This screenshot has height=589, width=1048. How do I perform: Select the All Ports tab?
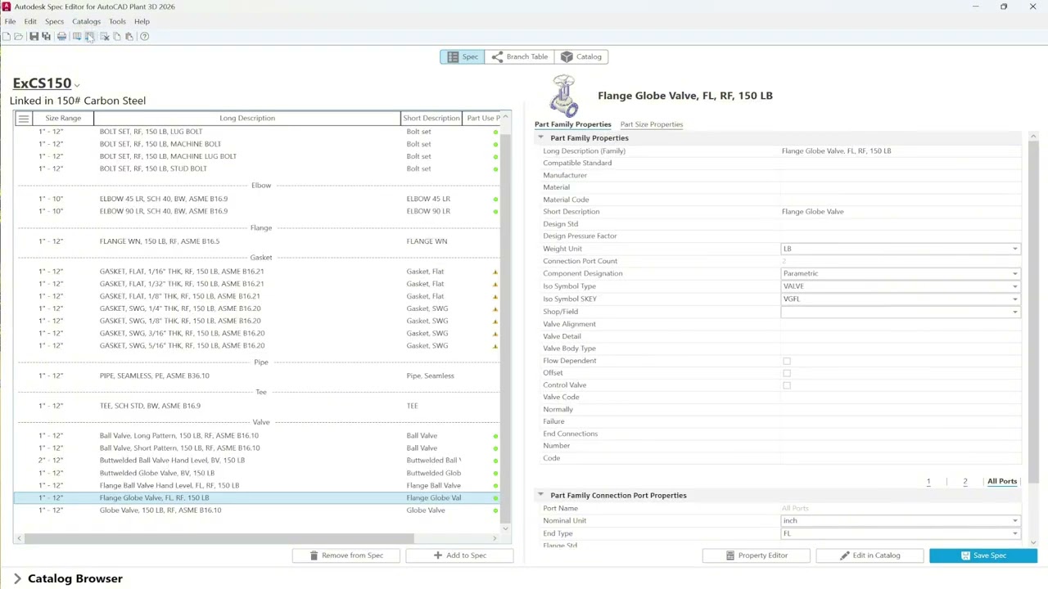1002,482
